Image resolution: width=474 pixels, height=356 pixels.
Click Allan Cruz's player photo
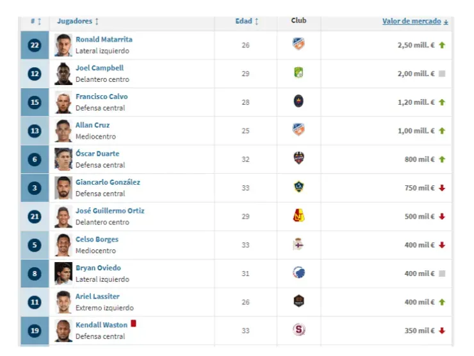pyautogui.click(x=63, y=130)
